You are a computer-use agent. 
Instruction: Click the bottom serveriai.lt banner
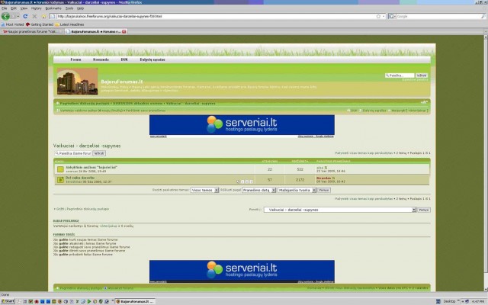242,271
